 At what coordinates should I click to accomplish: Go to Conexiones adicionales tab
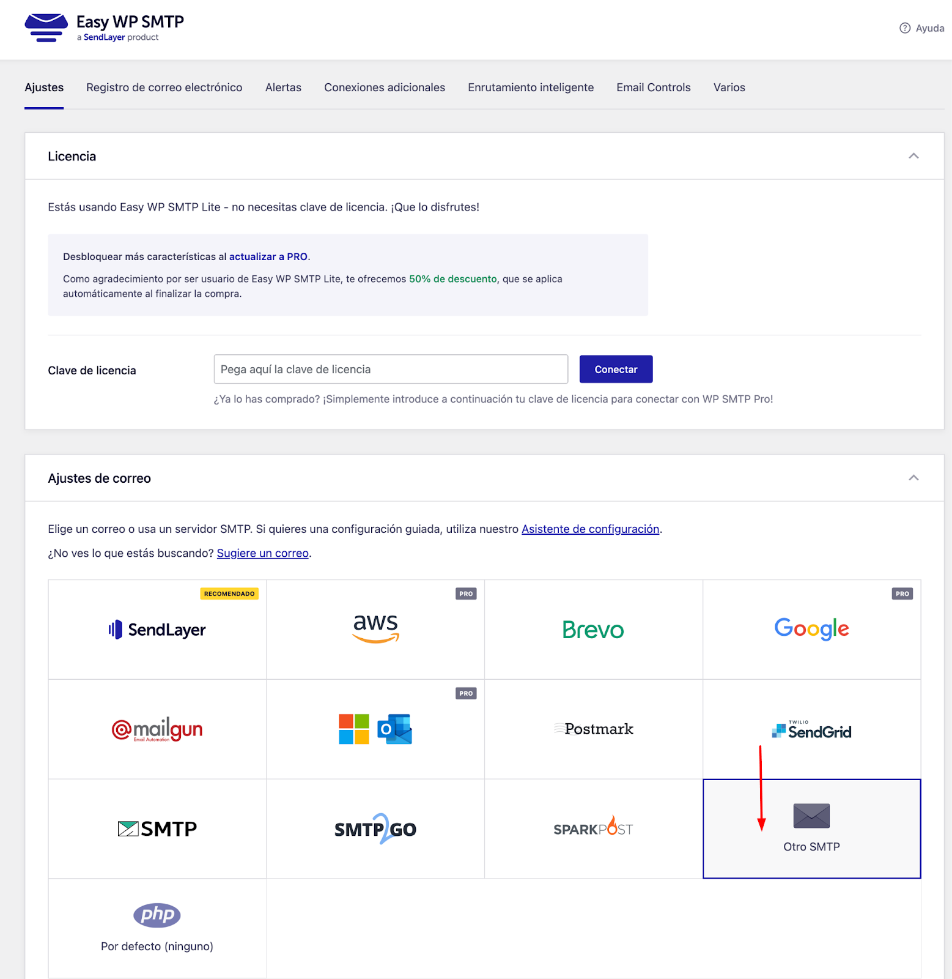[x=385, y=87]
